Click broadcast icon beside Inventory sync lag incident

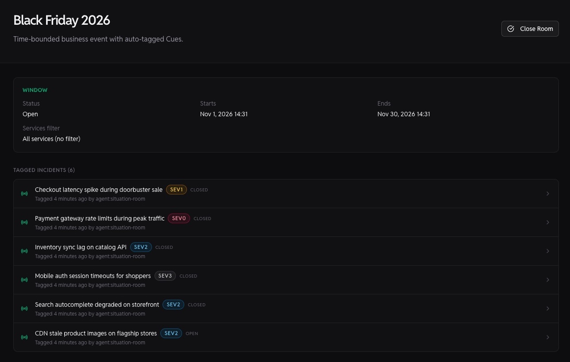[x=24, y=251]
